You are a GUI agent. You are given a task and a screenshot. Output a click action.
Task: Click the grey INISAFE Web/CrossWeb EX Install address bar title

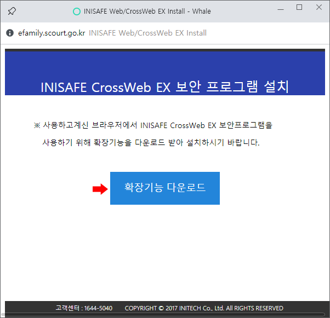pos(147,33)
